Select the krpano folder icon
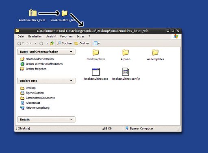This screenshot has height=153, width=208. [126, 52]
